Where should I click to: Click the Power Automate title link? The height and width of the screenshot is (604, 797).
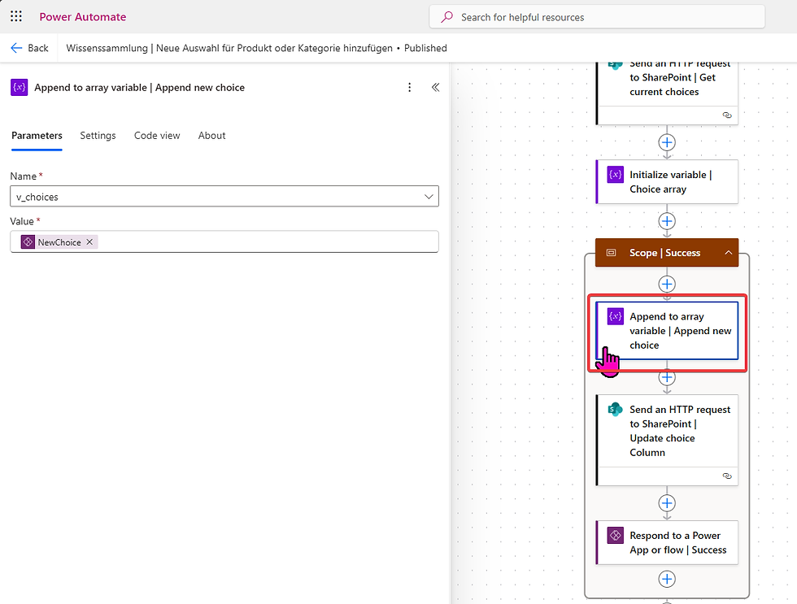[83, 17]
